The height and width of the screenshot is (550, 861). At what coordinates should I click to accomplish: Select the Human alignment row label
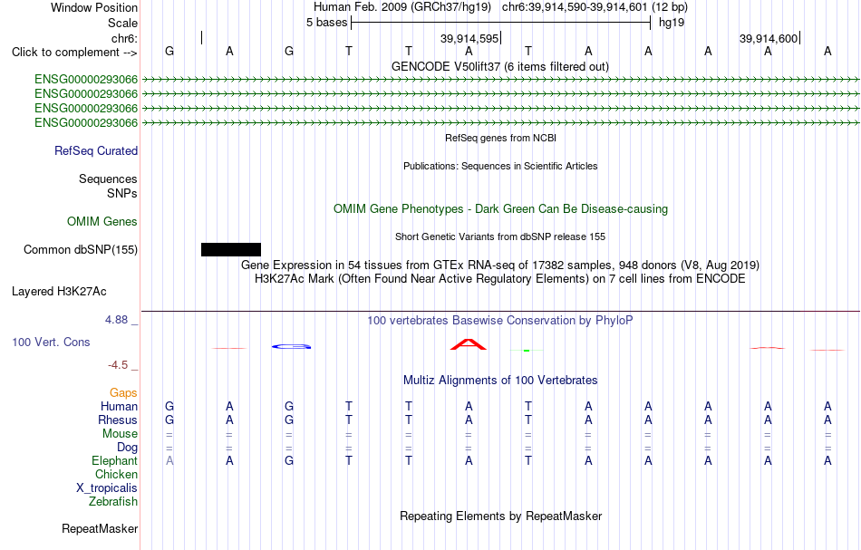119,406
